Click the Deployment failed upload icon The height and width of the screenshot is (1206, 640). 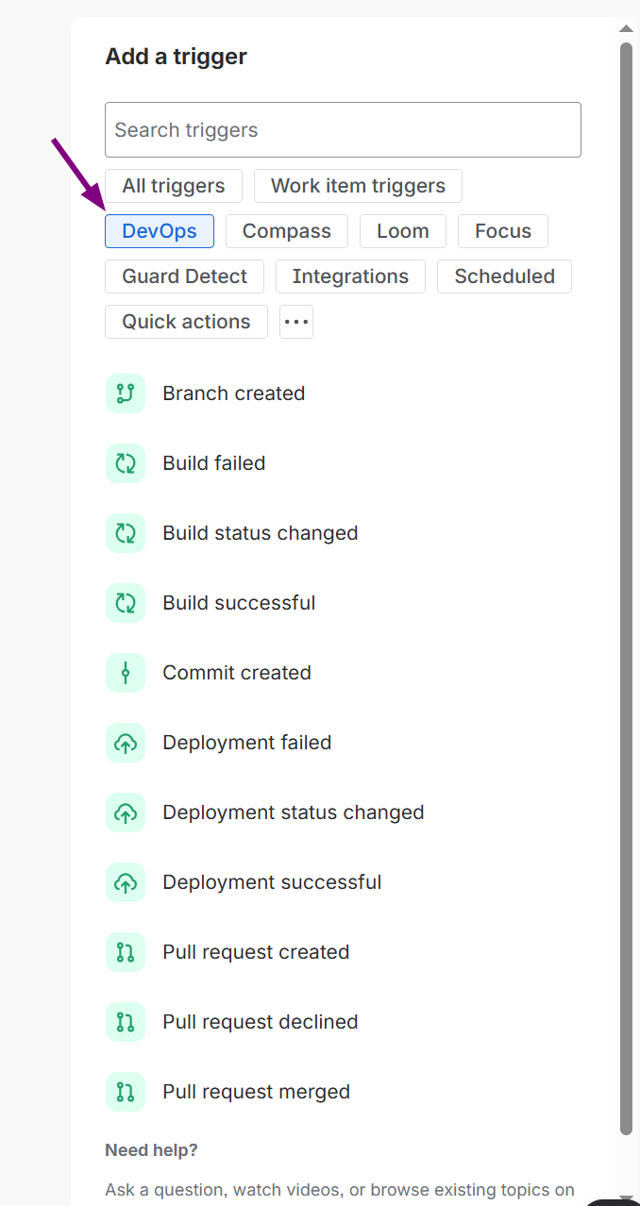(x=126, y=743)
